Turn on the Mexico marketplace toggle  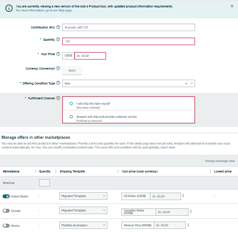pyautogui.click(x=6, y=225)
